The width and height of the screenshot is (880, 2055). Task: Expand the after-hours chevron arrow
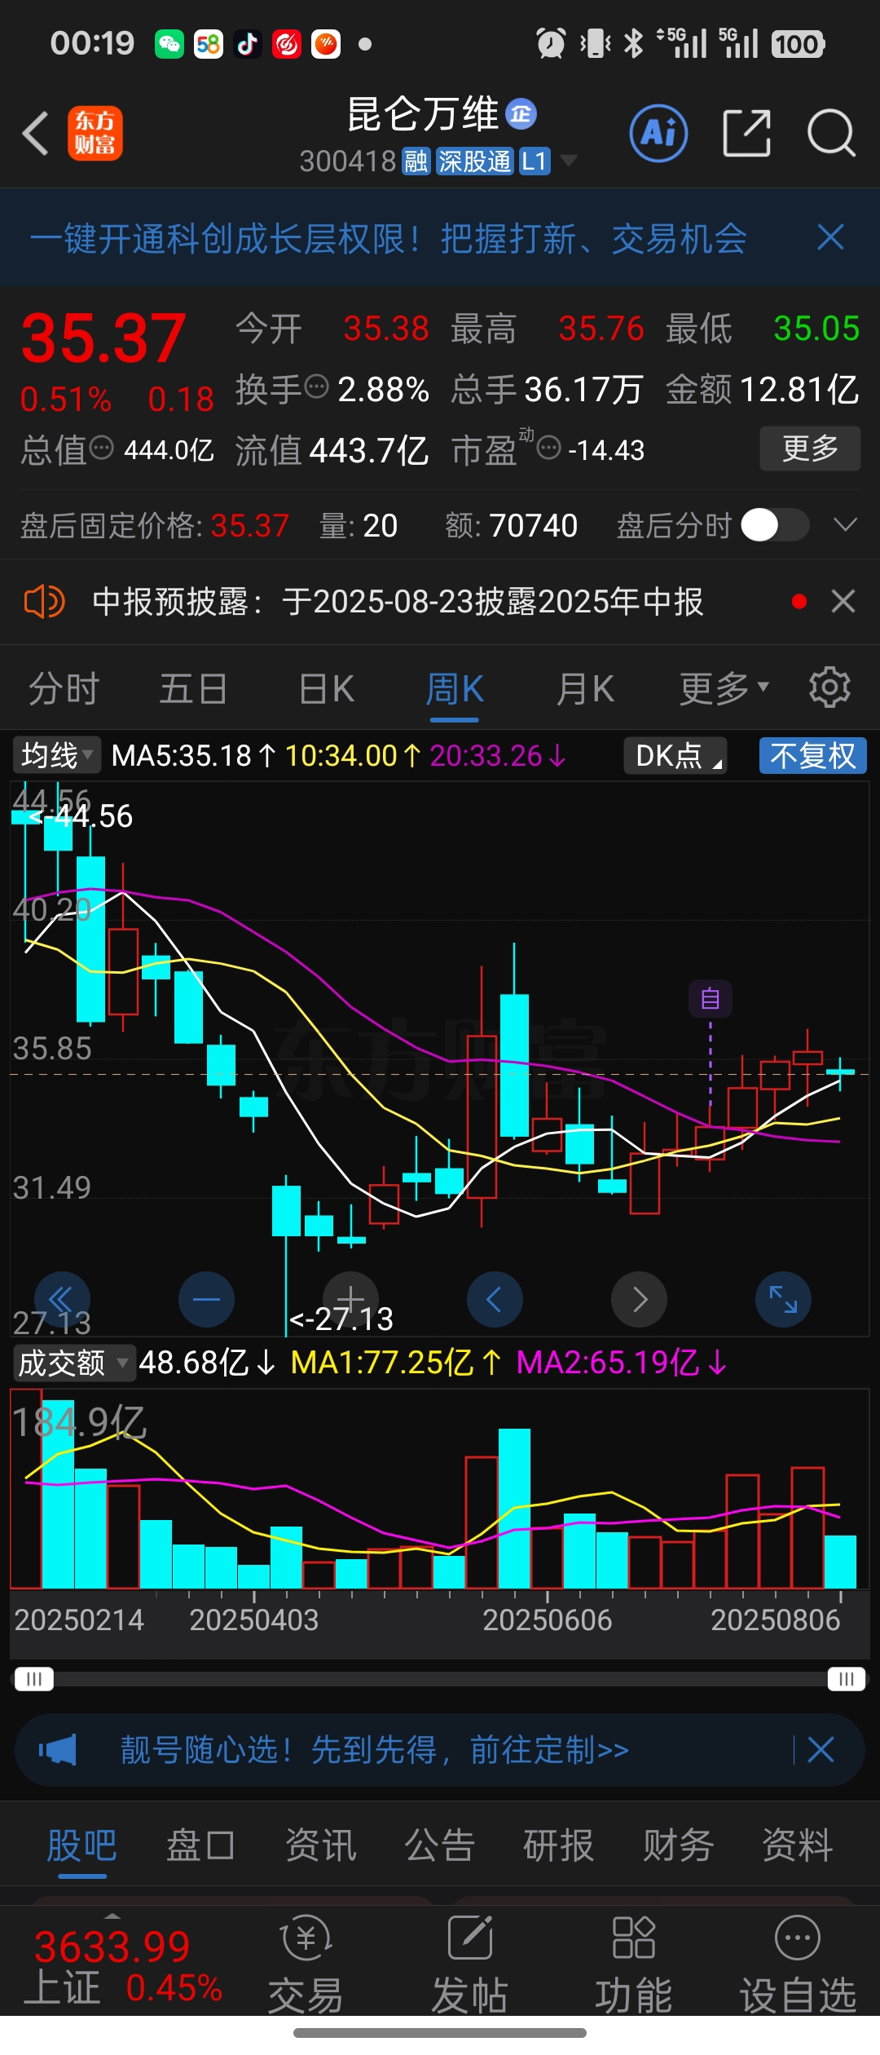pyautogui.click(x=846, y=525)
